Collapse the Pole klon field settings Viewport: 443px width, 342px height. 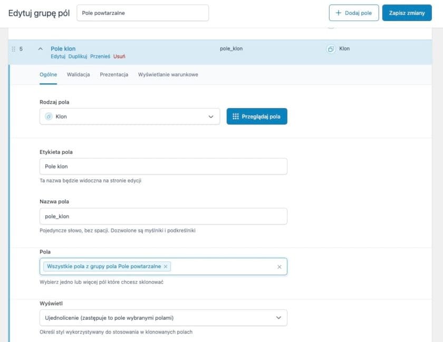pos(40,49)
